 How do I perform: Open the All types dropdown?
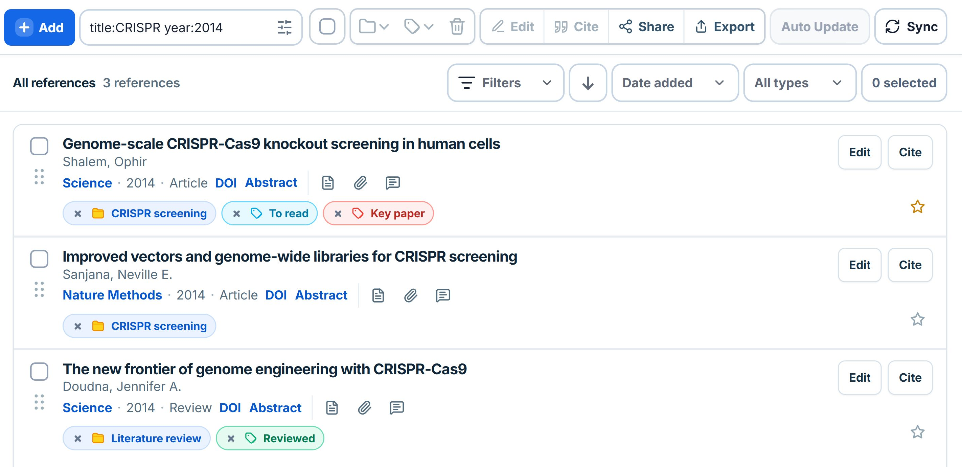point(800,83)
